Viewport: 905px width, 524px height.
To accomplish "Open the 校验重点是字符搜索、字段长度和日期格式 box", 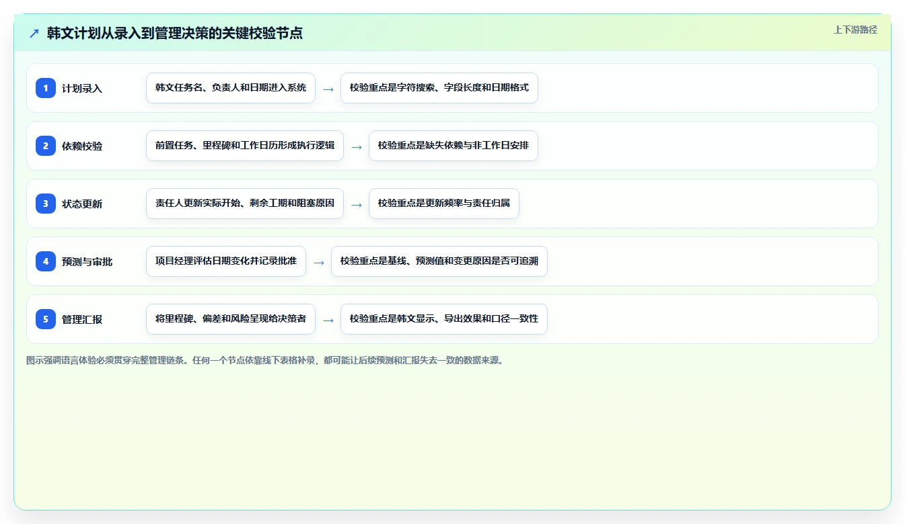I will click(x=439, y=88).
